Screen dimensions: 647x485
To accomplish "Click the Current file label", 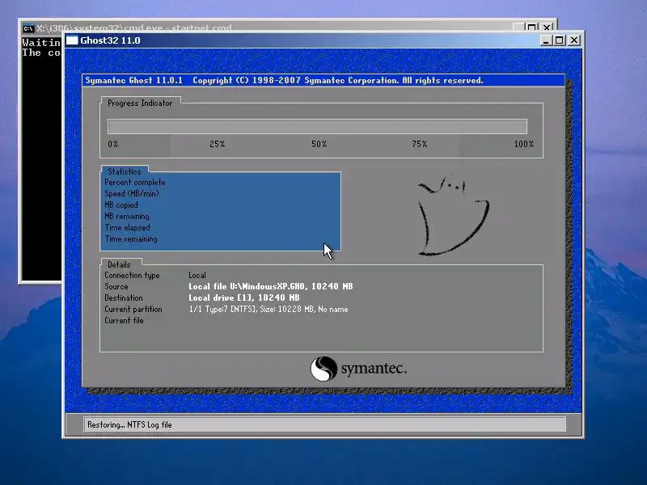I will click(124, 320).
